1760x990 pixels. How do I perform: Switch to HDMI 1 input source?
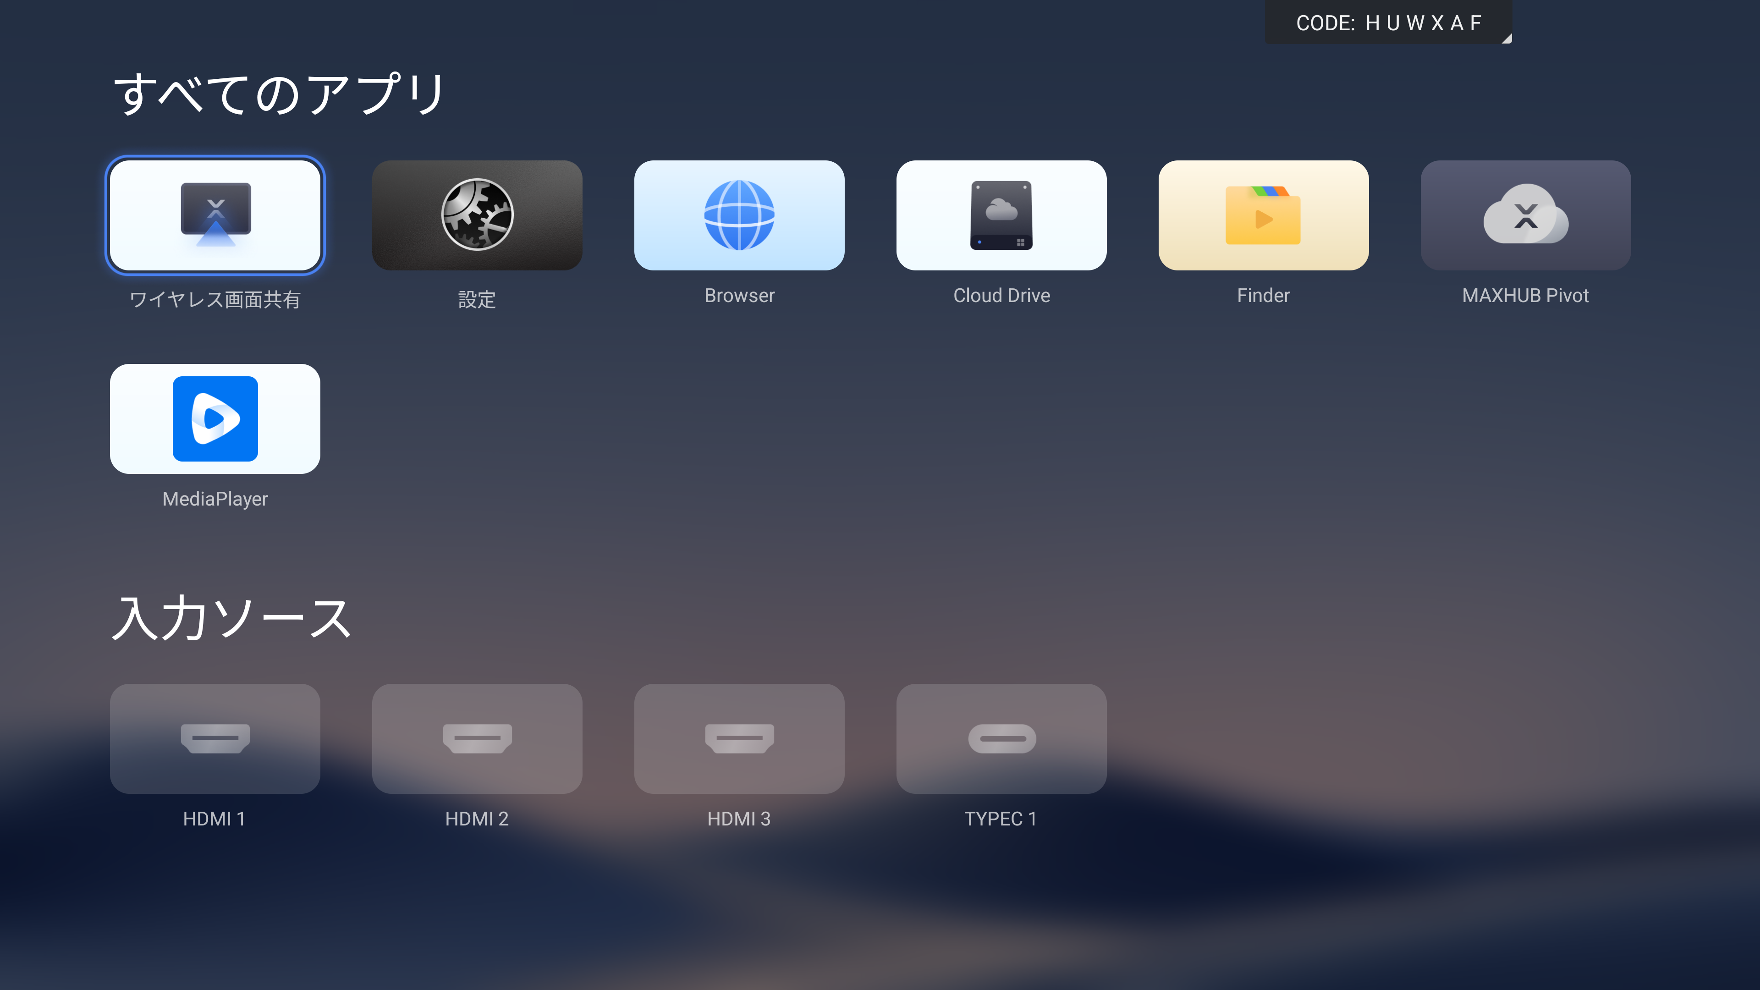point(214,738)
